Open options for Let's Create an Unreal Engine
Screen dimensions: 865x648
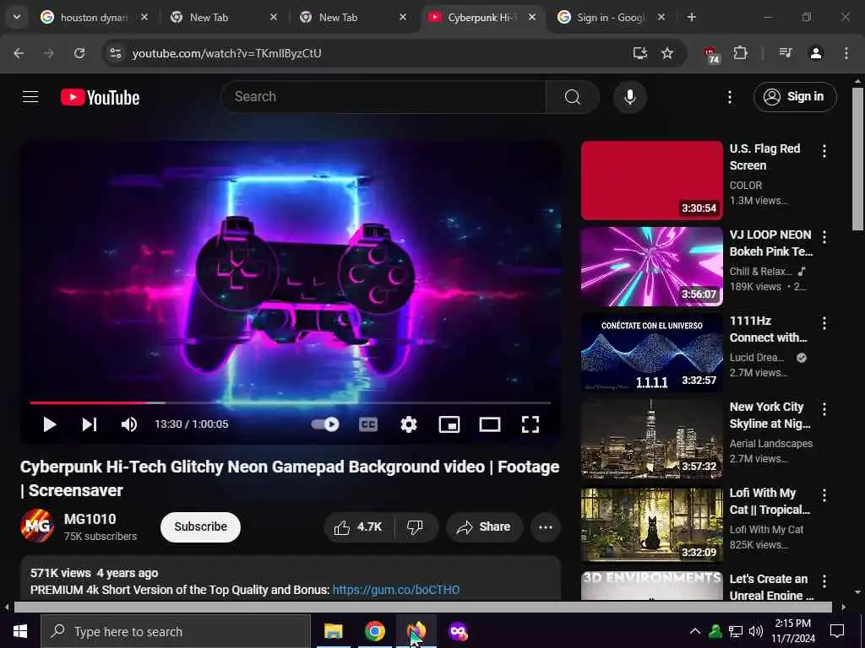824,581
